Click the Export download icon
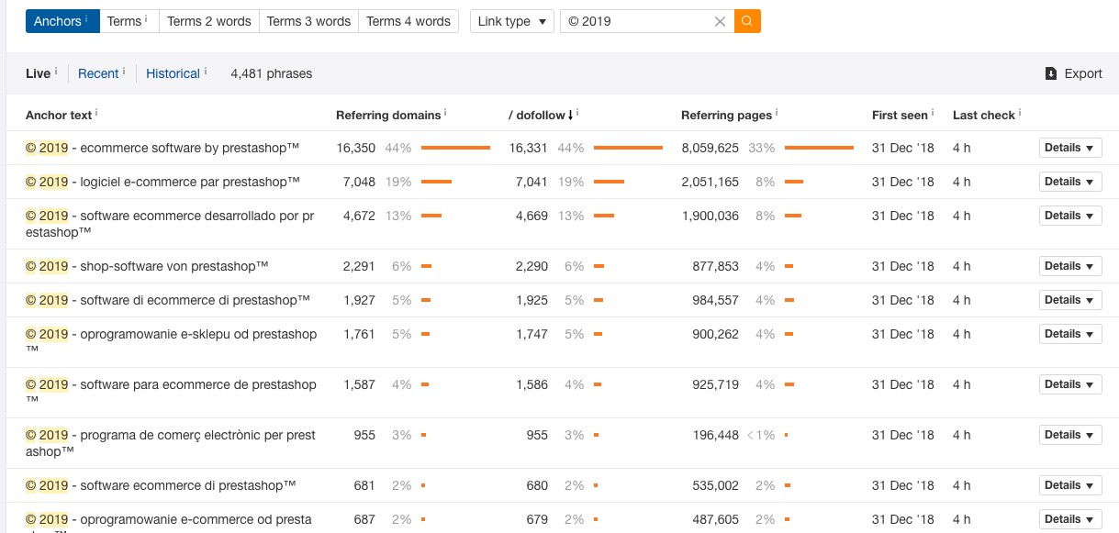 [x=1051, y=73]
